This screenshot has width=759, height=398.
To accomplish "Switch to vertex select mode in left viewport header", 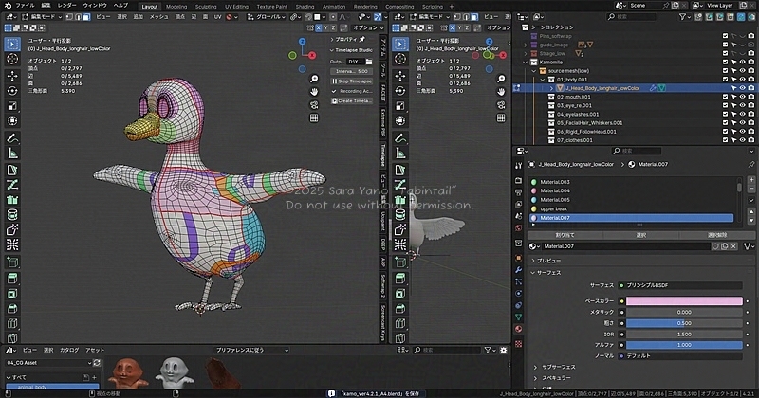I will pos(70,17).
